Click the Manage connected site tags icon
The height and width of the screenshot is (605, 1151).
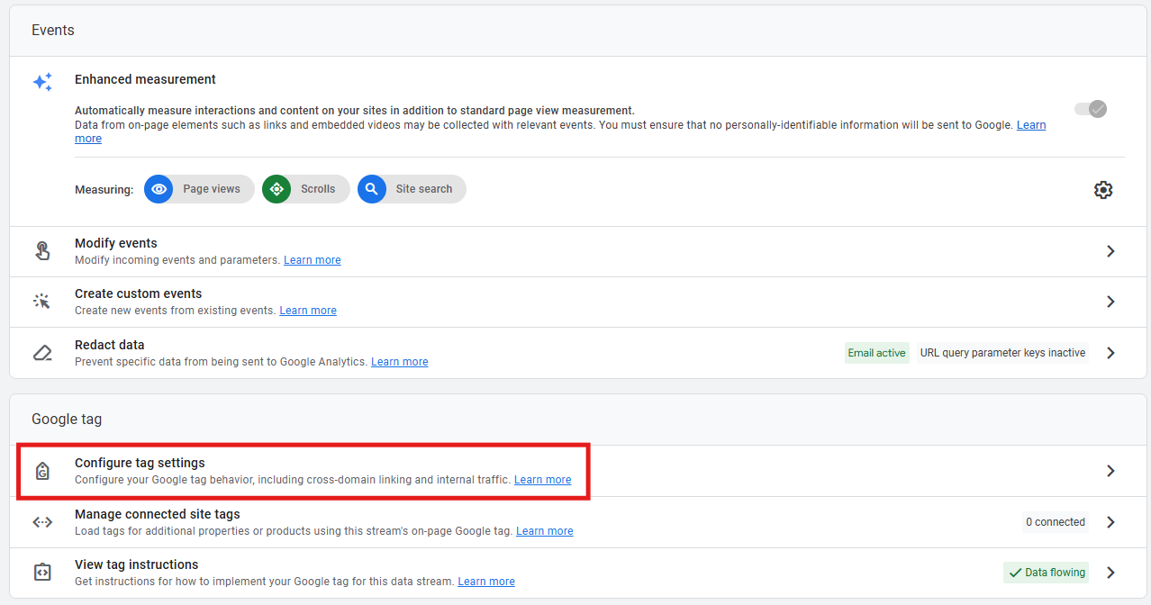pyautogui.click(x=42, y=522)
